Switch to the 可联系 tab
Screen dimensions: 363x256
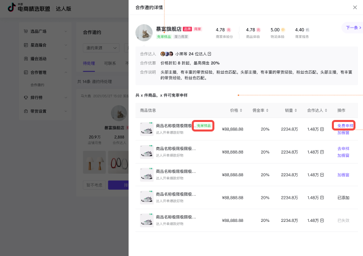tap(110, 64)
